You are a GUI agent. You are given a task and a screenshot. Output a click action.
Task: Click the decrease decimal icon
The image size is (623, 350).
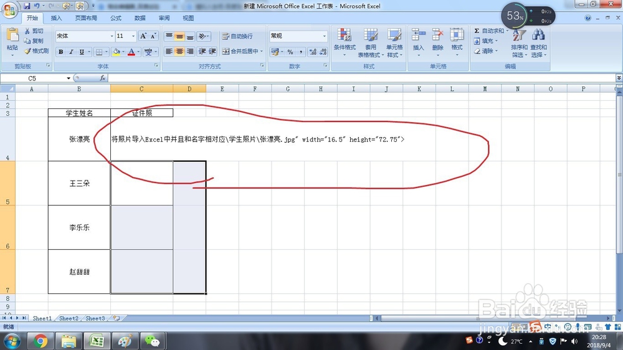point(323,52)
